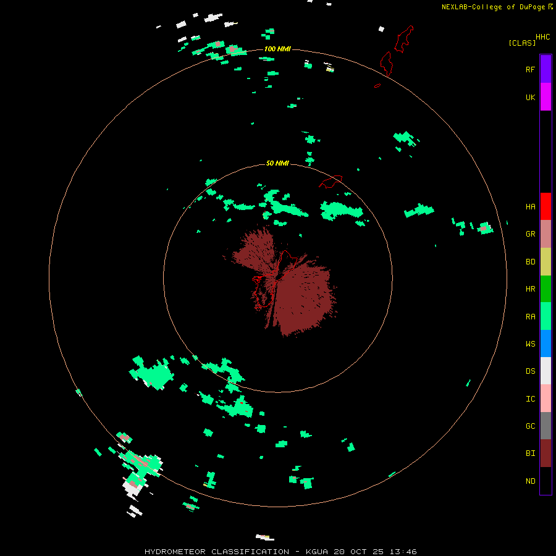Image resolution: width=556 pixels, height=556 pixels.
Task: Pick the RA light green legend swatch
Action: (x=545, y=316)
